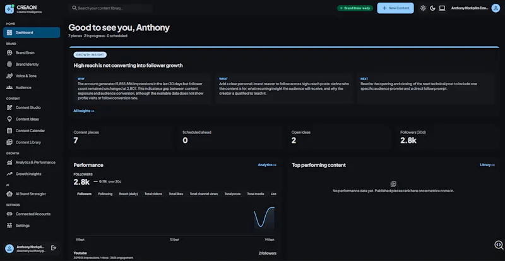Click the WHAT insight card
The height and width of the screenshot is (261, 505).
[x=285, y=88]
